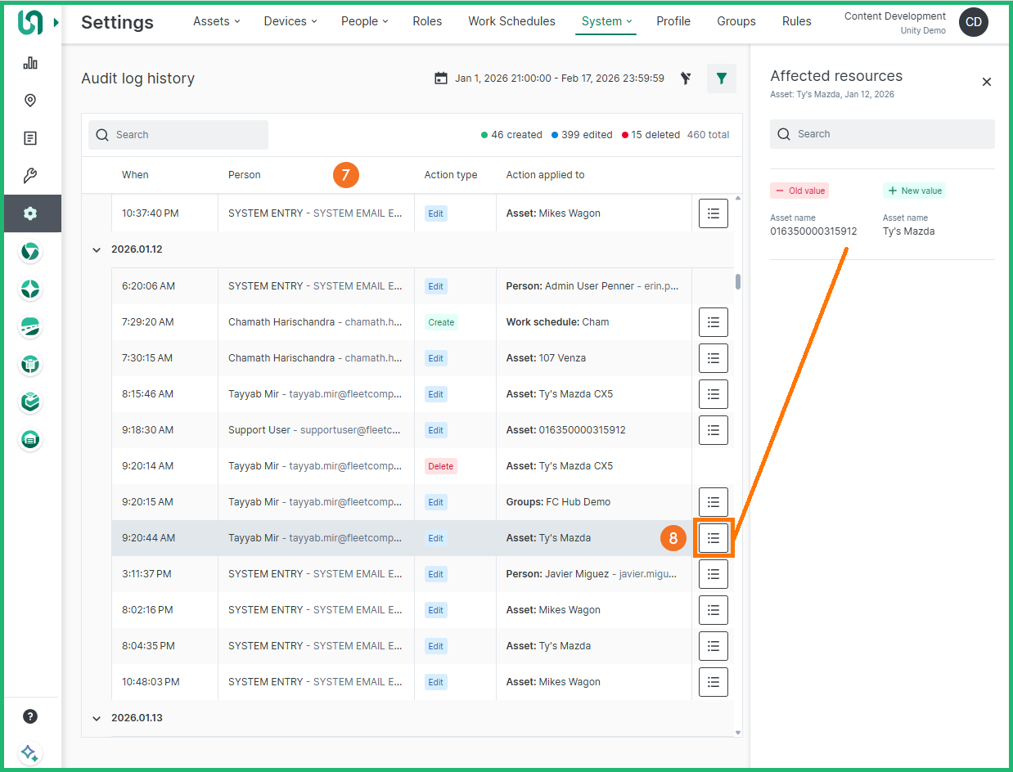Open the System dropdown menu
This screenshot has height=772, width=1013.
pos(606,21)
